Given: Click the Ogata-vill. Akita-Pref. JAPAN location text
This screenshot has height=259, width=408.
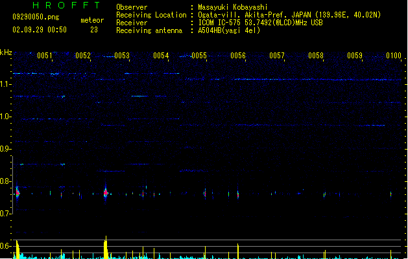Looking at the screenshot, I should (289, 15).
